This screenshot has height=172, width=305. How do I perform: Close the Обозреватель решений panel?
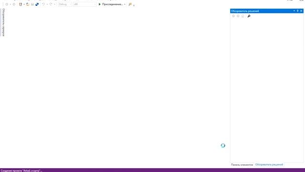[301, 11]
